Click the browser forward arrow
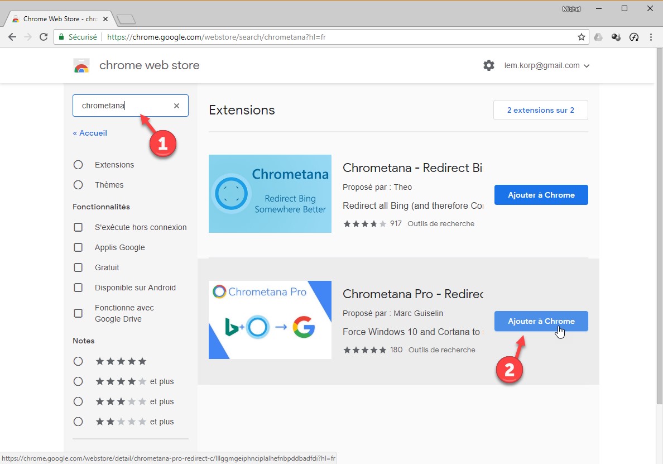663x464 pixels. tap(28, 37)
